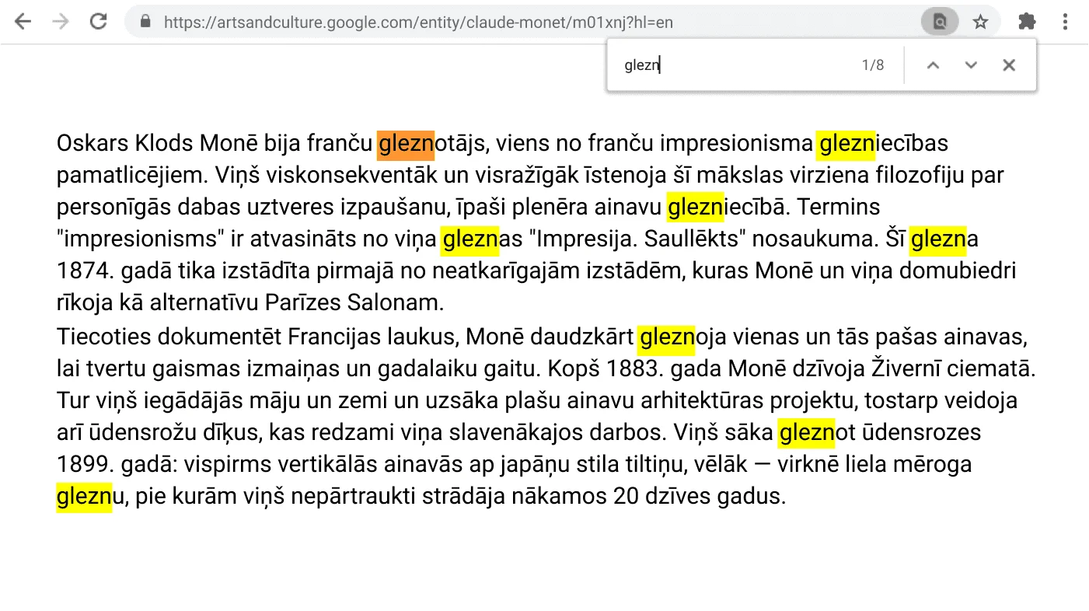
Task: Jump to the next 'glezn' match
Action: coord(970,65)
